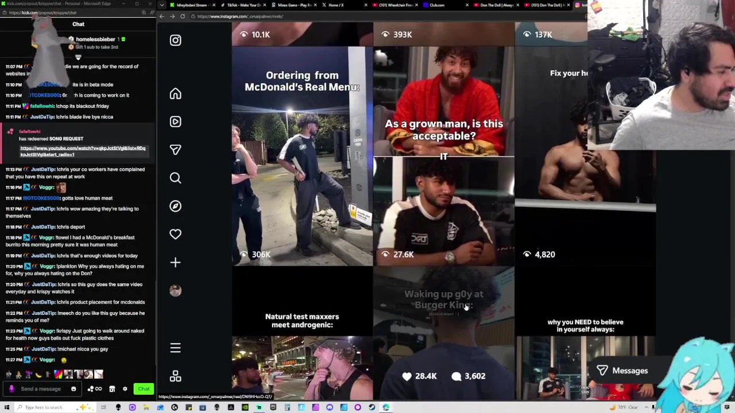Viewport: 735px width, 413px height.
Task: Click the weather indicator in taskbar
Action: coord(625,407)
